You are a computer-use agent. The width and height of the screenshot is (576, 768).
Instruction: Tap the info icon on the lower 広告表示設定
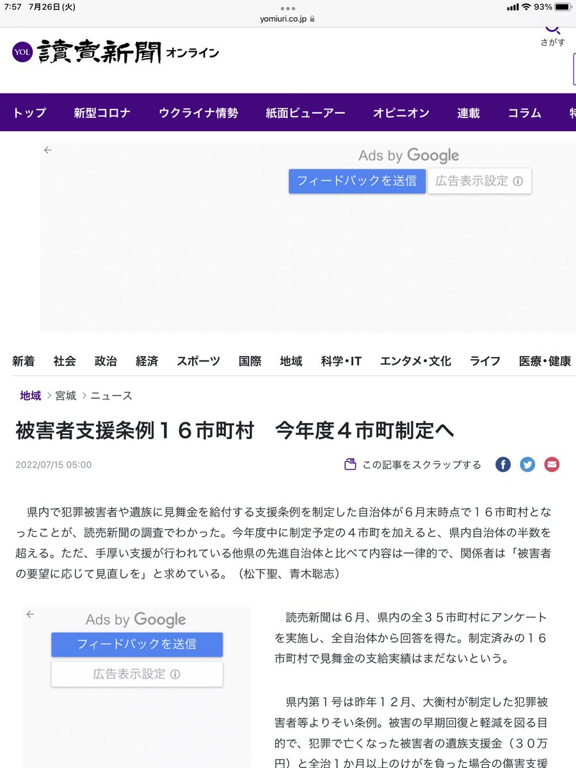[175, 674]
